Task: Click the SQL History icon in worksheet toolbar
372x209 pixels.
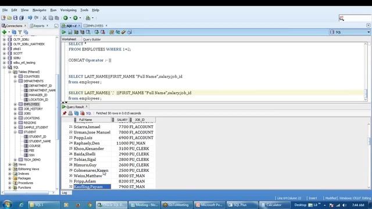Action: tap(130, 32)
